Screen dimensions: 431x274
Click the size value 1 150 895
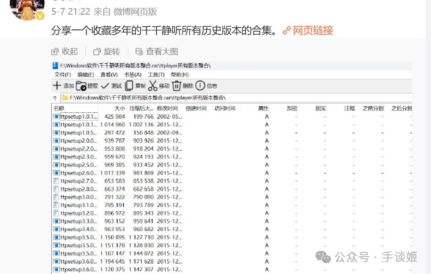(x=112, y=237)
